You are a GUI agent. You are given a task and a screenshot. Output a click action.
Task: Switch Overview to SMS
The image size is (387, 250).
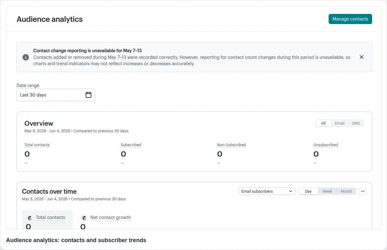click(356, 123)
